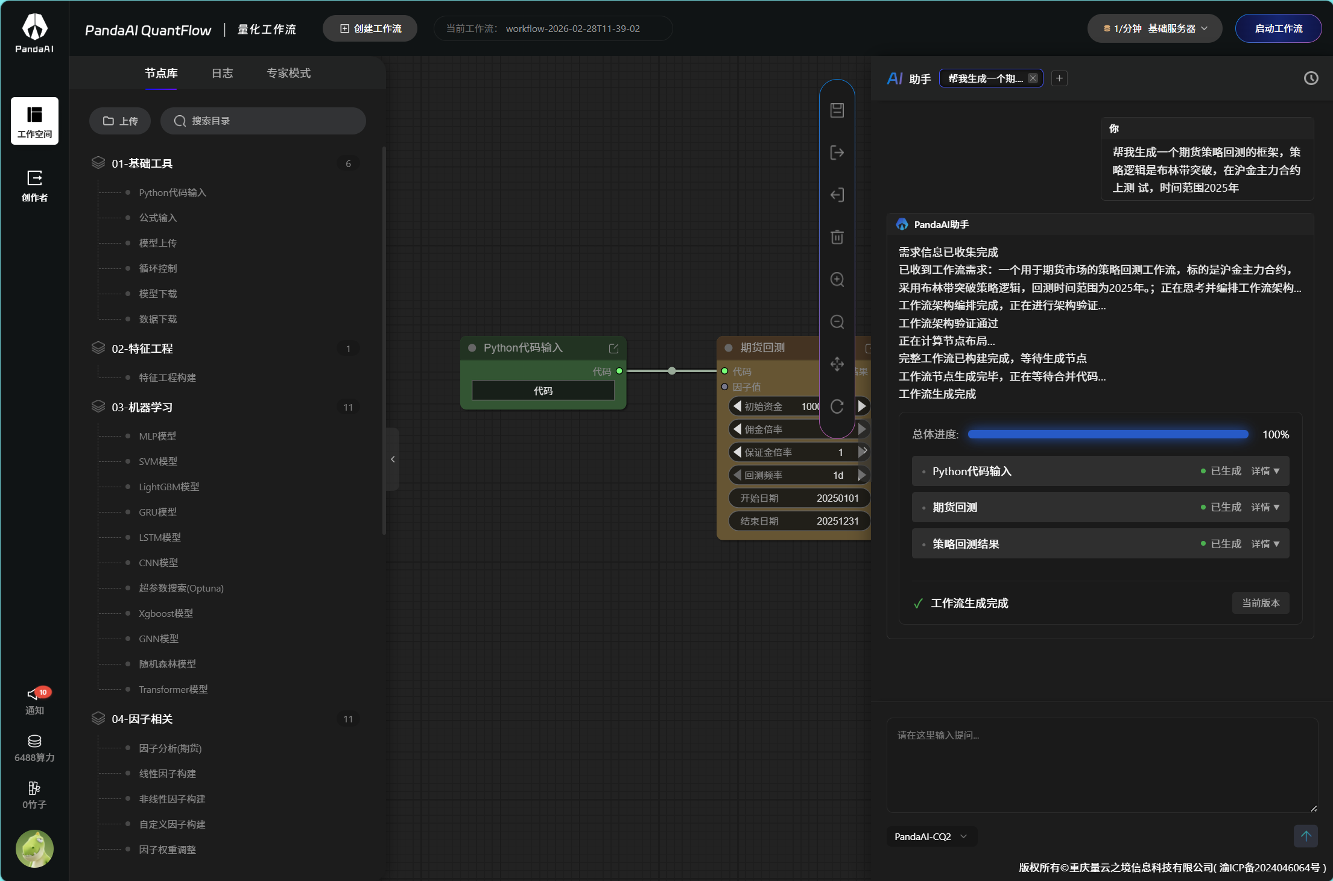Image resolution: width=1333 pixels, height=881 pixels.
Task: Click the PandaAI logo icon
Action: [34, 33]
